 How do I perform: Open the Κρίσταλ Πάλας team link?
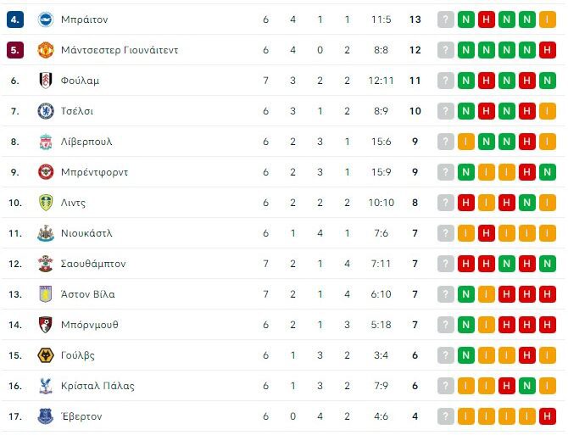pos(97,386)
